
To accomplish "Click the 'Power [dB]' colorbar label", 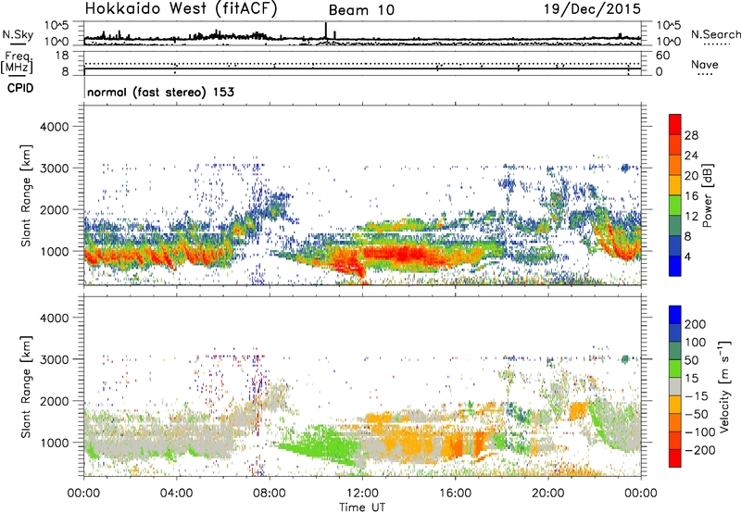I will (x=708, y=195).
